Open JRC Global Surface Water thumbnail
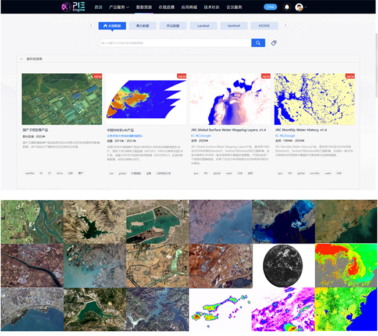 coord(230,99)
